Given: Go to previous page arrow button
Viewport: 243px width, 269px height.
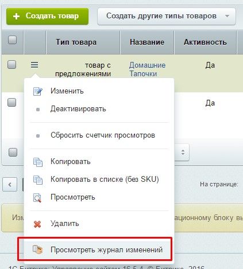Looking at the screenshot, I should coord(10,185).
